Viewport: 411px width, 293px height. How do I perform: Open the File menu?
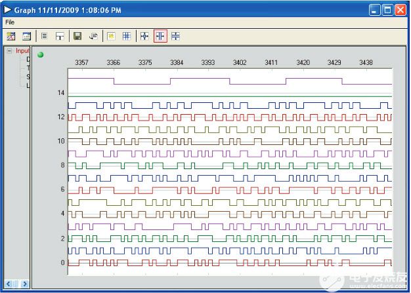(10, 22)
